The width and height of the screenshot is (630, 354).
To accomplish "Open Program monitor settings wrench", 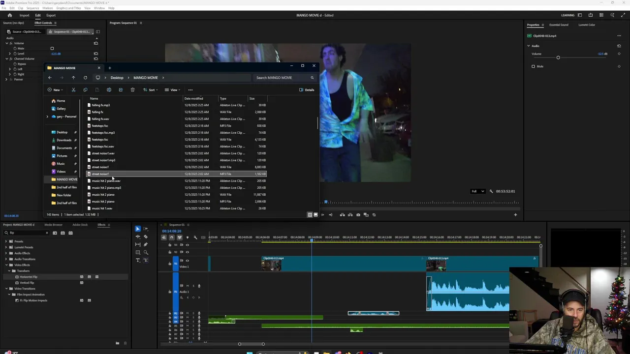I will click(x=491, y=191).
